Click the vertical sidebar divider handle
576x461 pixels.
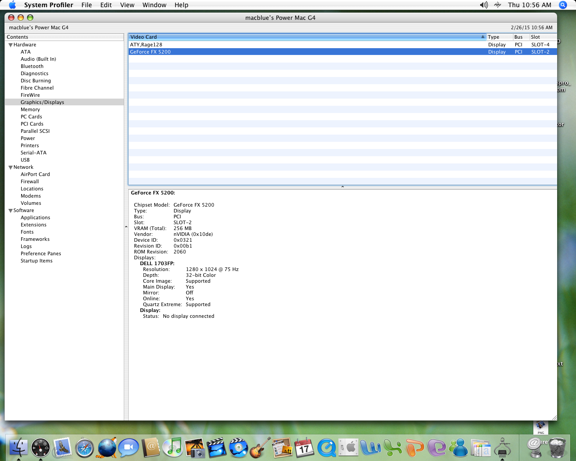click(126, 227)
